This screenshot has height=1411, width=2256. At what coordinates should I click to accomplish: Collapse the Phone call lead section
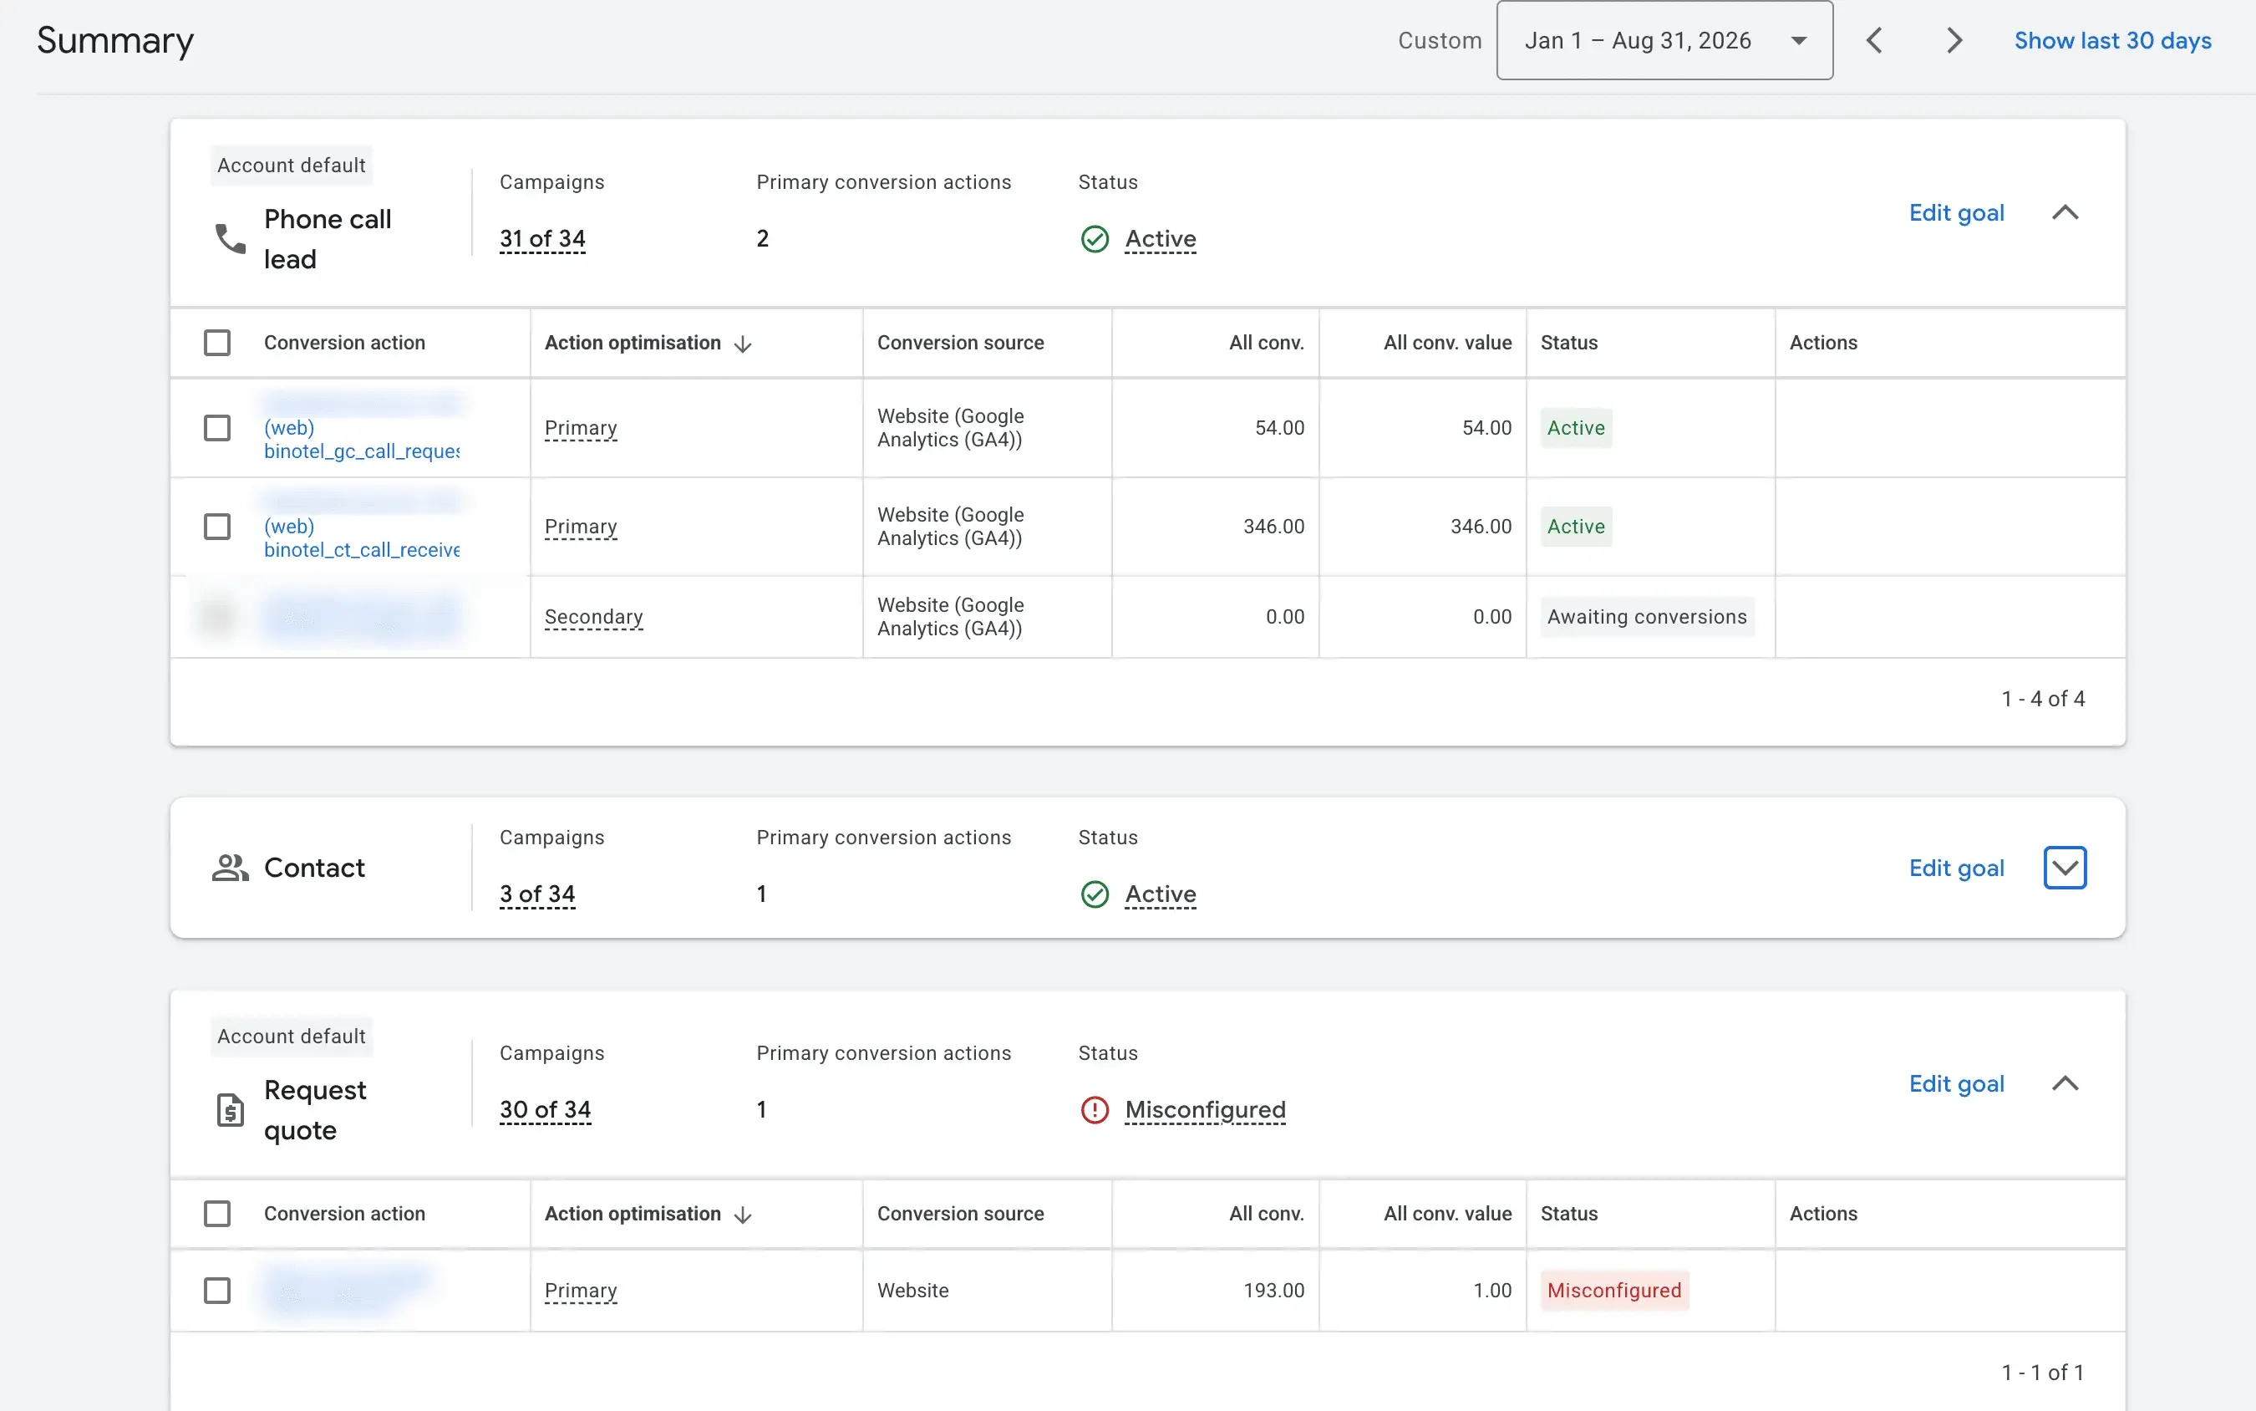click(2065, 213)
